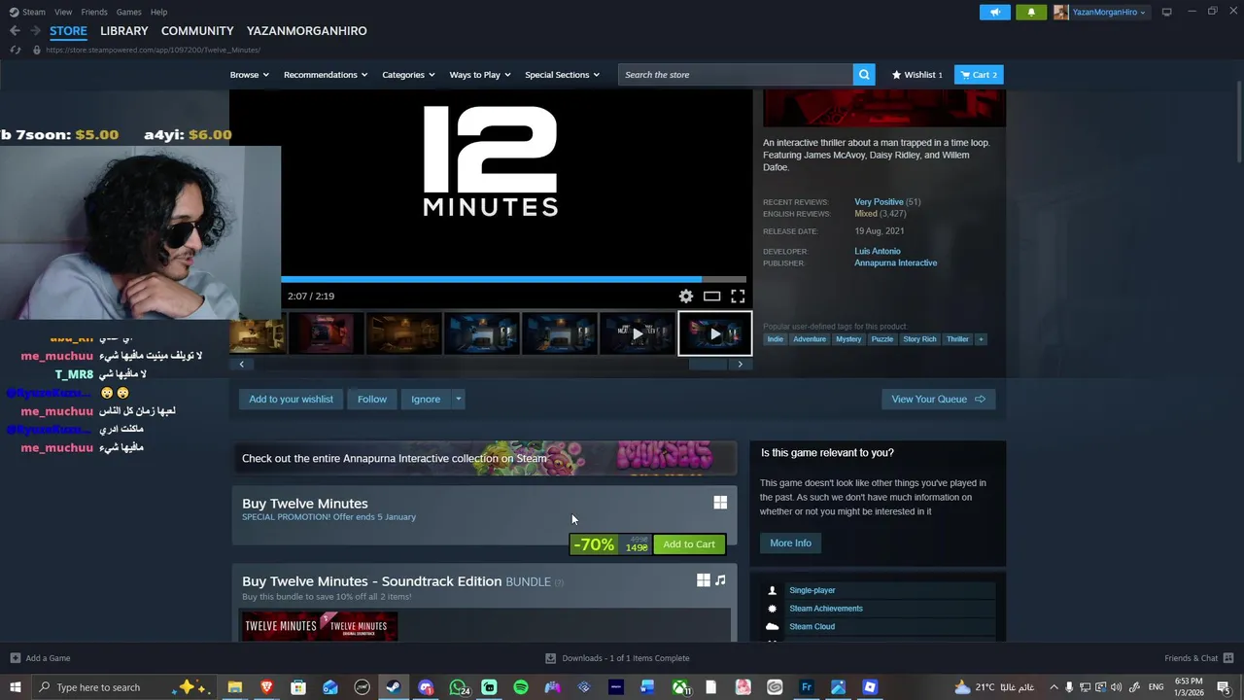Click the plus tag button next to Thriller
Viewport: 1244px width, 700px height.
(x=981, y=339)
